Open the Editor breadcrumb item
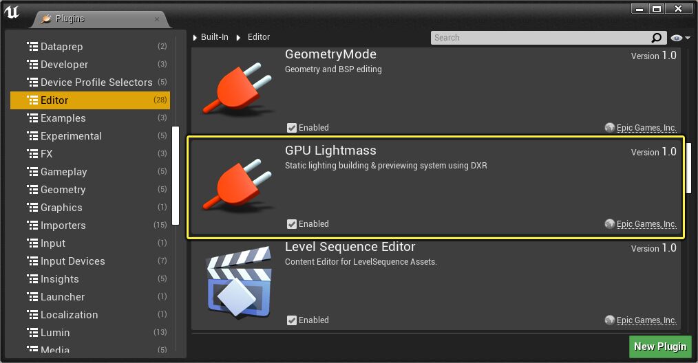Viewport: 698px width, 363px height. [x=259, y=37]
